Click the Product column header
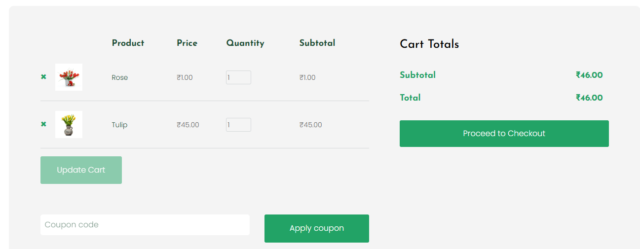 [128, 43]
